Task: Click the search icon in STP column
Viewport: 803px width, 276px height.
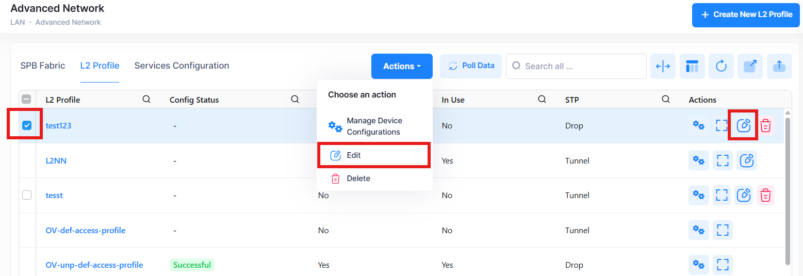Action: 666,100
